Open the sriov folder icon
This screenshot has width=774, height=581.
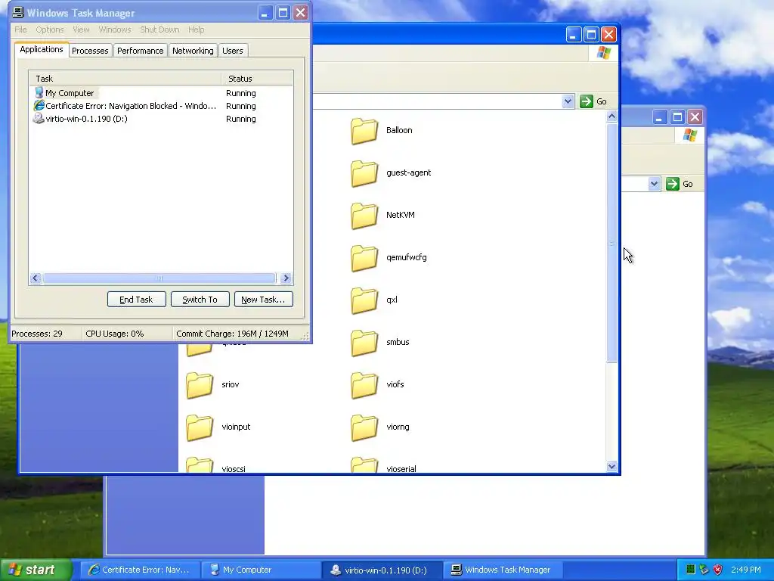pyautogui.click(x=200, y=385)
